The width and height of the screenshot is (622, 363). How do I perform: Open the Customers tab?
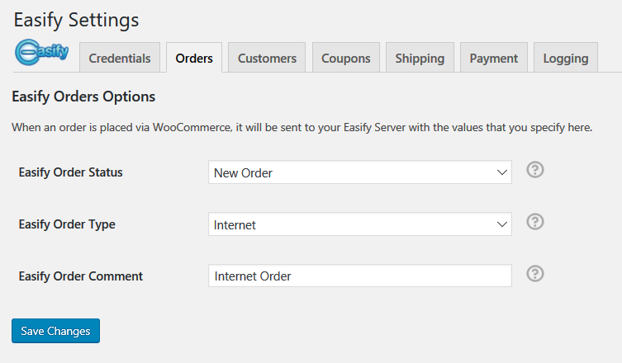tap(267, 58)
